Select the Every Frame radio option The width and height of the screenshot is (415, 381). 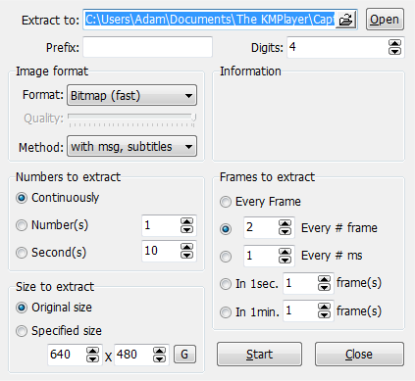226,202
